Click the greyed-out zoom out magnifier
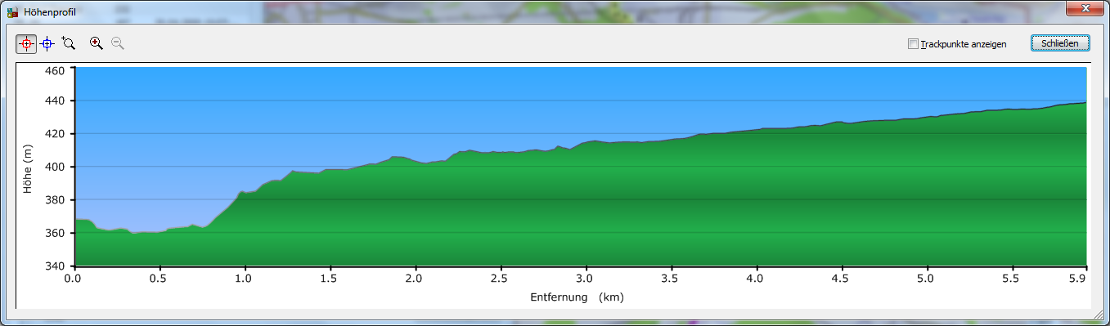1110x326 pixels. 118,43
